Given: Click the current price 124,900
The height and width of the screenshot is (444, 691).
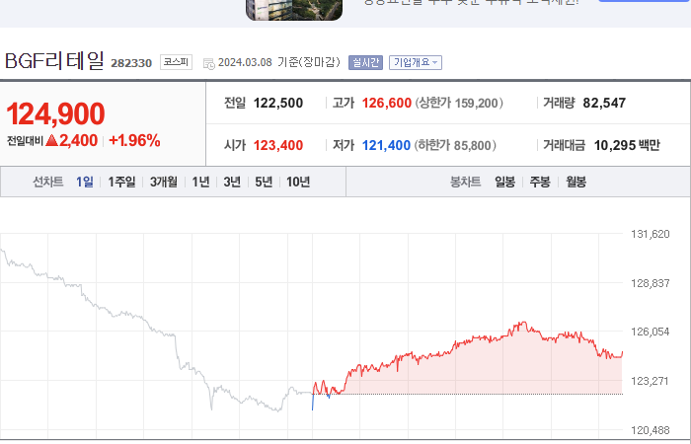Looking at the screenshot, I should pos(55,114).
